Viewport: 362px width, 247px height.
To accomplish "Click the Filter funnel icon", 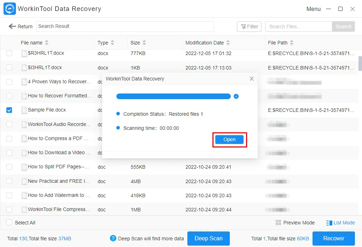I will (x=243, y=27).
